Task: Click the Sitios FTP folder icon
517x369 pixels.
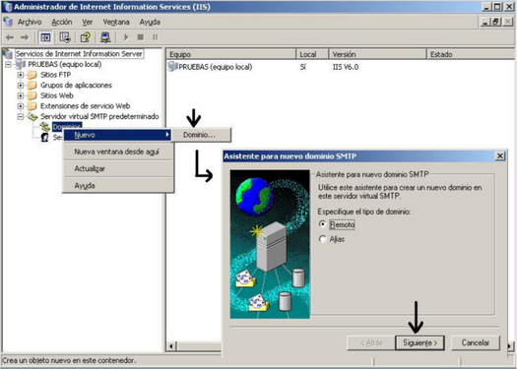Action: (32, 75)
